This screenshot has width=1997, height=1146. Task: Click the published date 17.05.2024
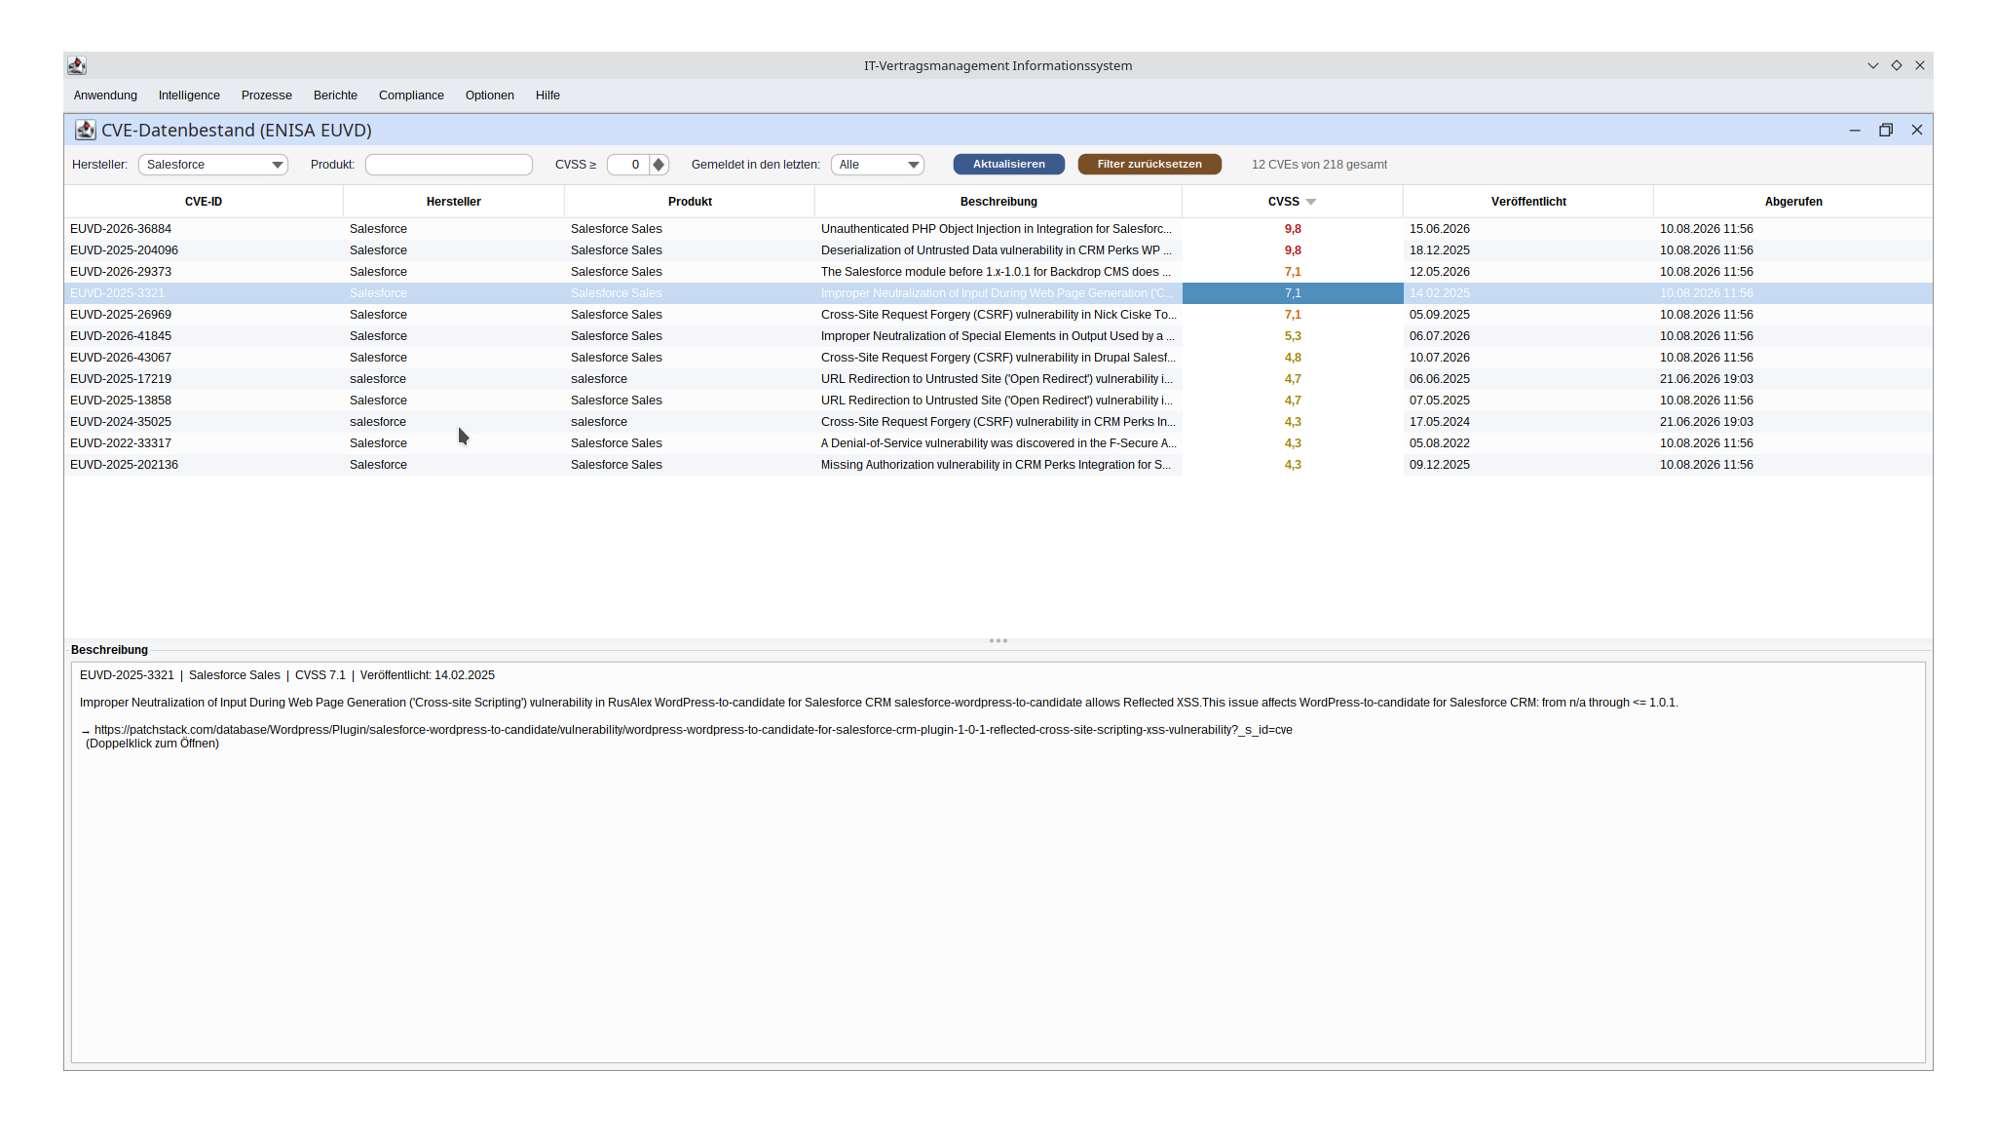coord(1440,422)
